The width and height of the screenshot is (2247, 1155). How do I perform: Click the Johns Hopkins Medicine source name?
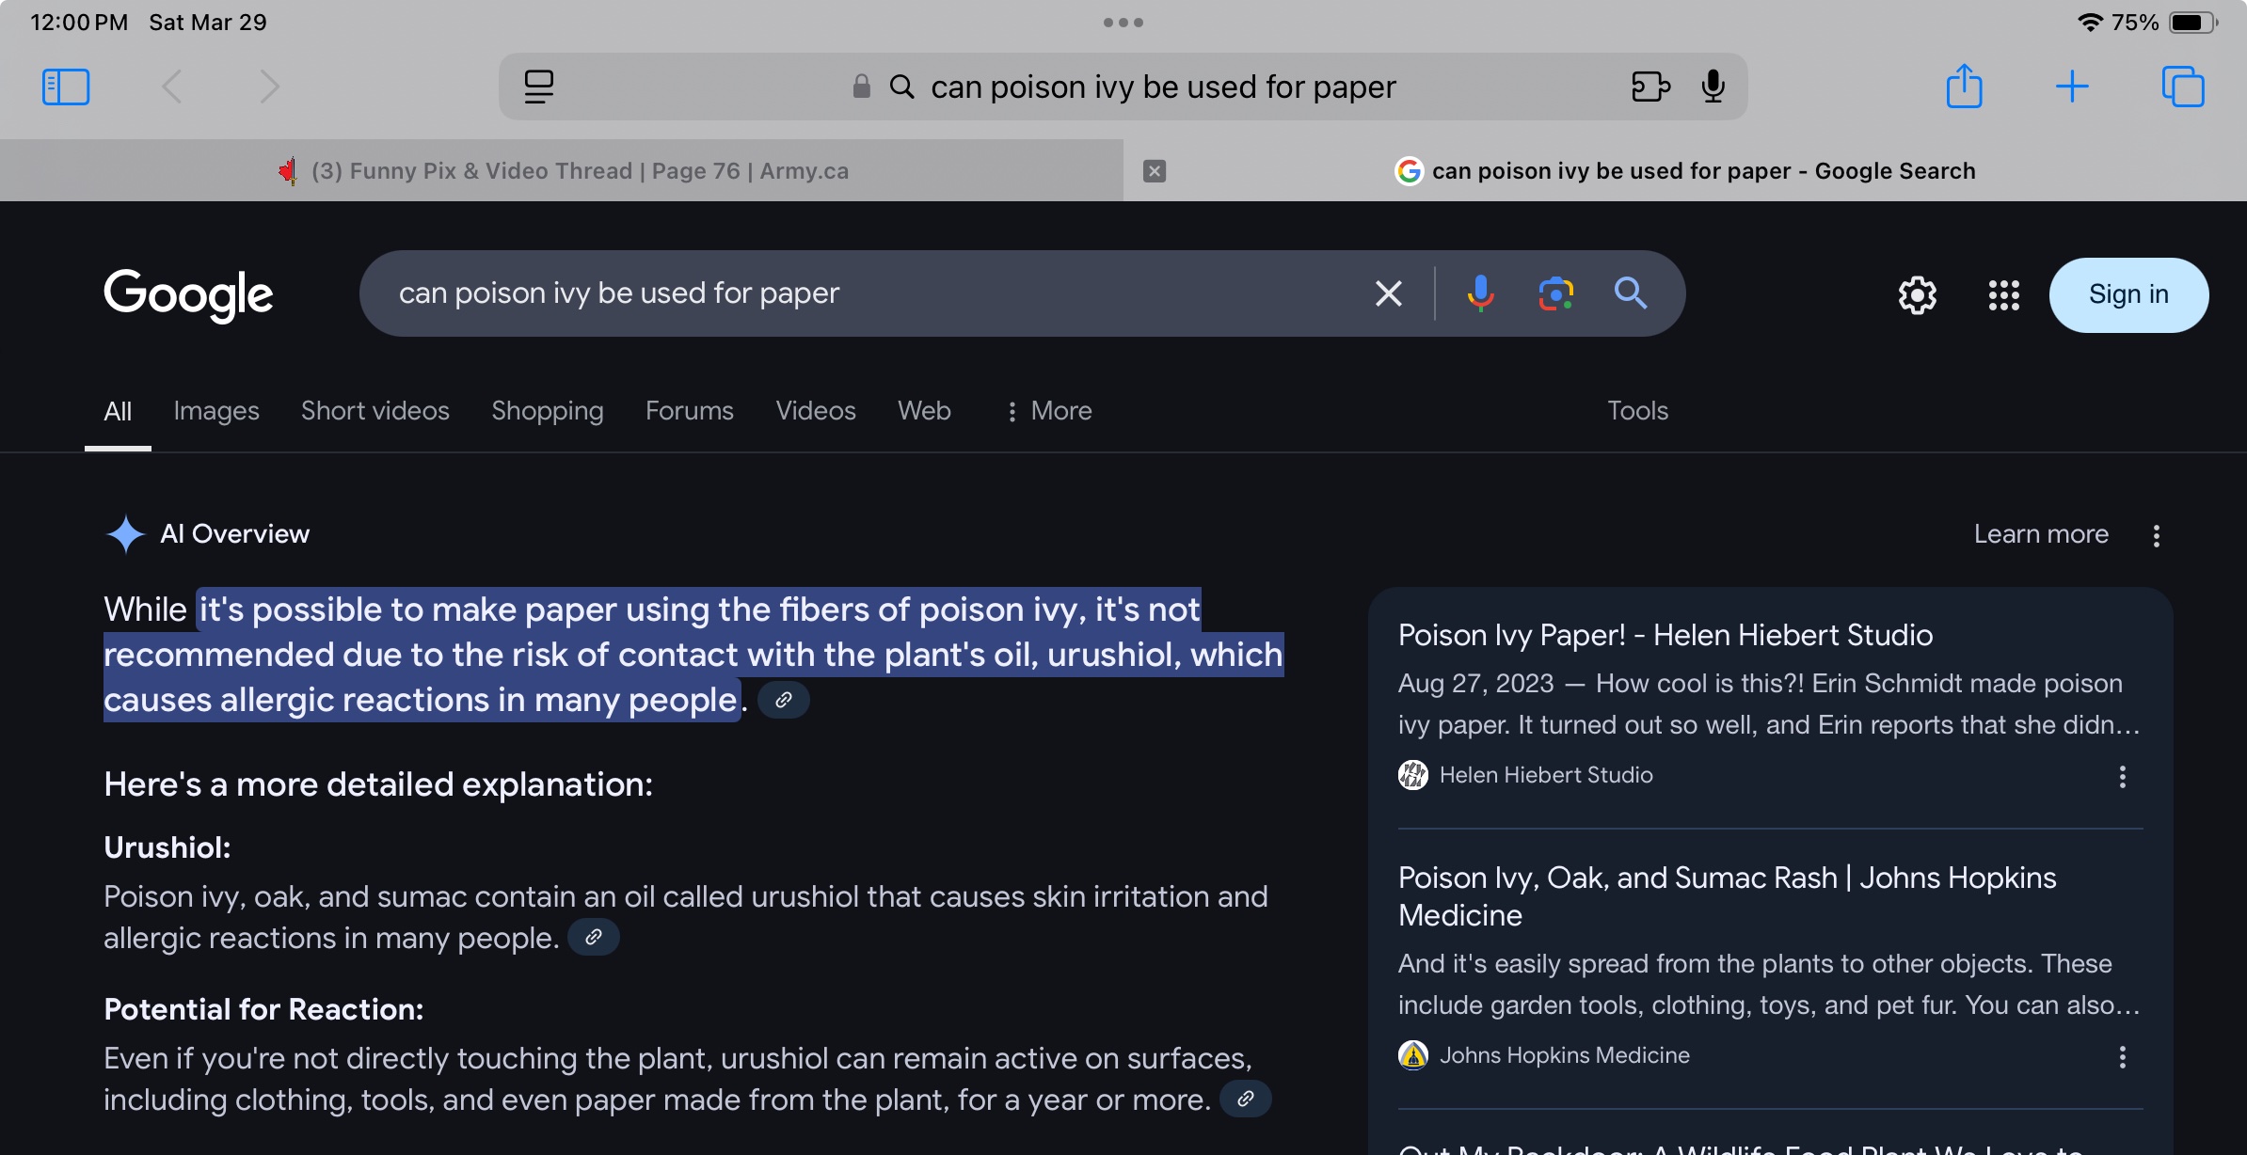tap(1564, 1055)
